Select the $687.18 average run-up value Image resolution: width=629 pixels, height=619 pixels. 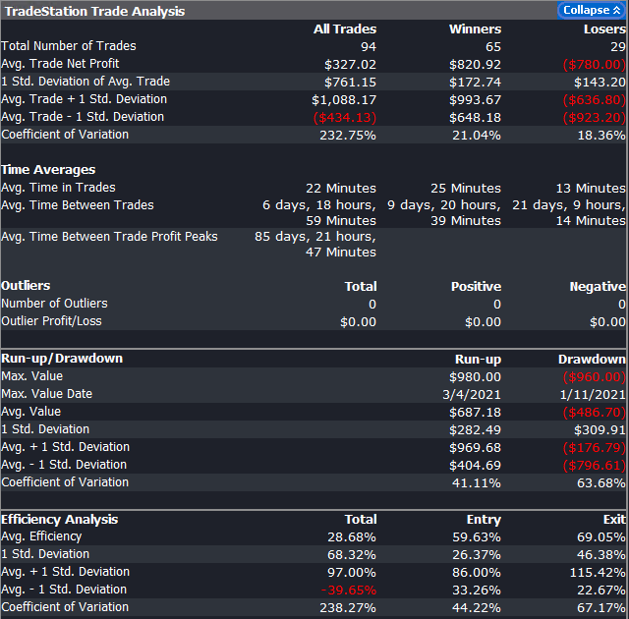475,412
